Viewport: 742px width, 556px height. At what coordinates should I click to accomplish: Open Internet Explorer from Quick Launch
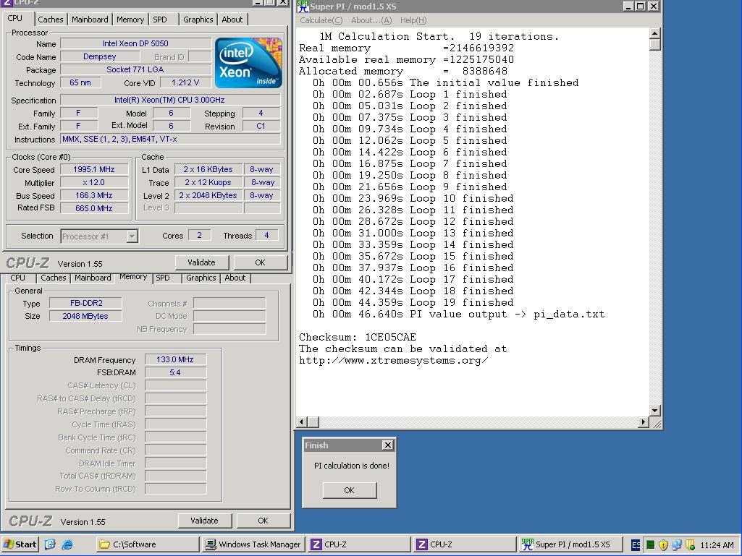tap(67, 544)
